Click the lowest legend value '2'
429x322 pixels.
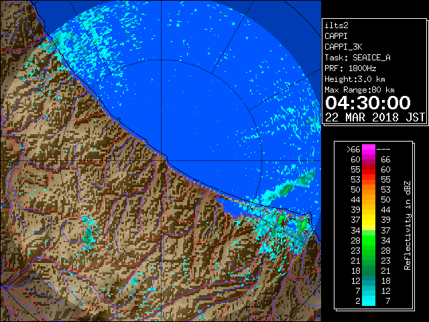358,301
